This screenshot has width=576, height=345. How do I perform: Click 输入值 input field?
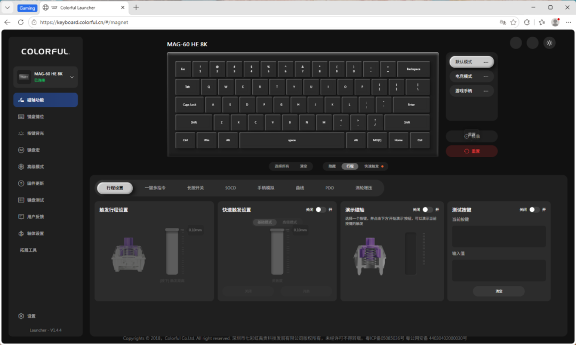pyautogui.click(x=499, y=270)
